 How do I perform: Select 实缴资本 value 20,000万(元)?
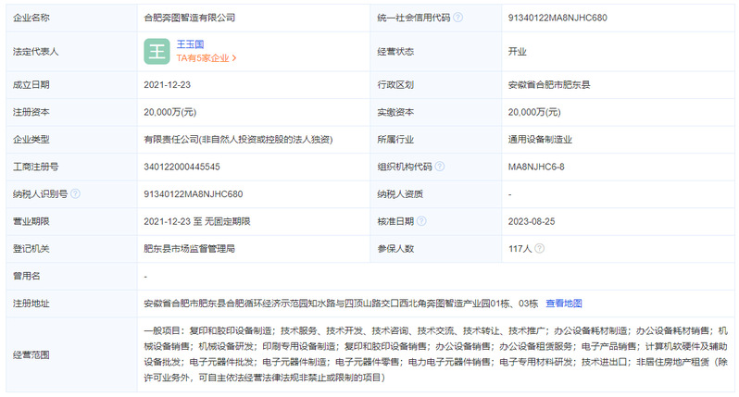[x=534, y=112]
